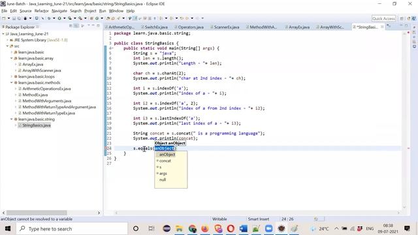Click the New file toolbar icon

(4, 18)
